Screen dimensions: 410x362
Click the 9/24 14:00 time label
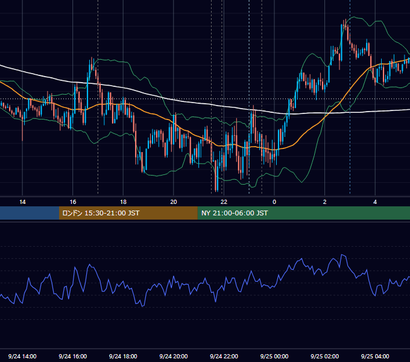pyautogui.click(x=22, y=356)
